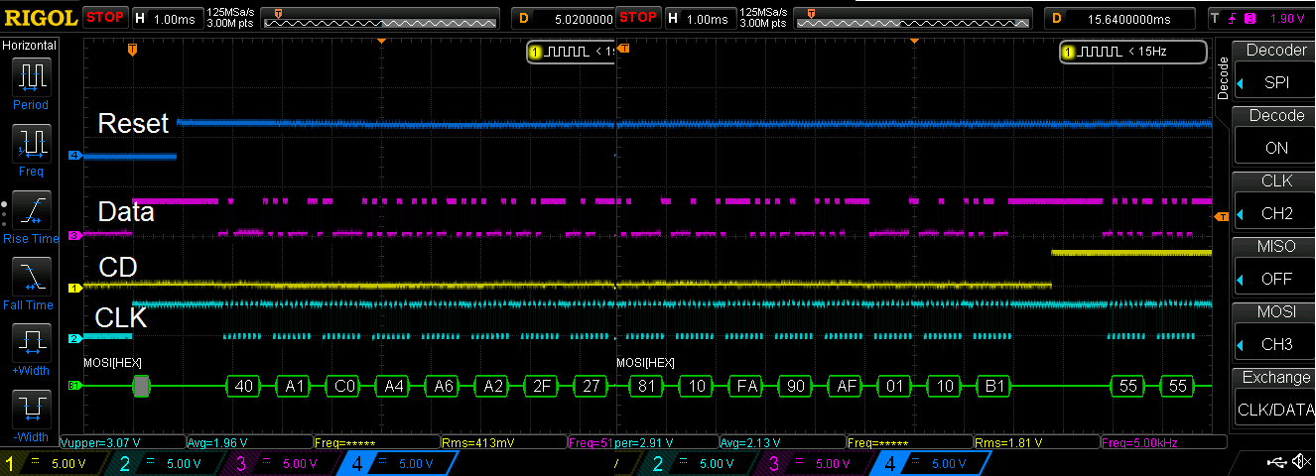Viewport: 1316px width, 476px height.
Task: Open the Horizontal menu tab
Action: [x=30, y=46]
